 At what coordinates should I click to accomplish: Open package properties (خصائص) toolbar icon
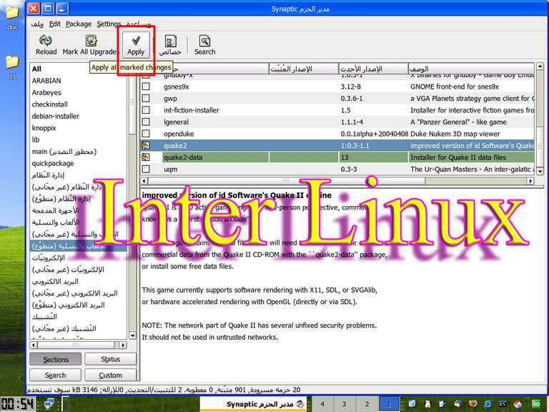pyautogui.click(x=171, y=41)
